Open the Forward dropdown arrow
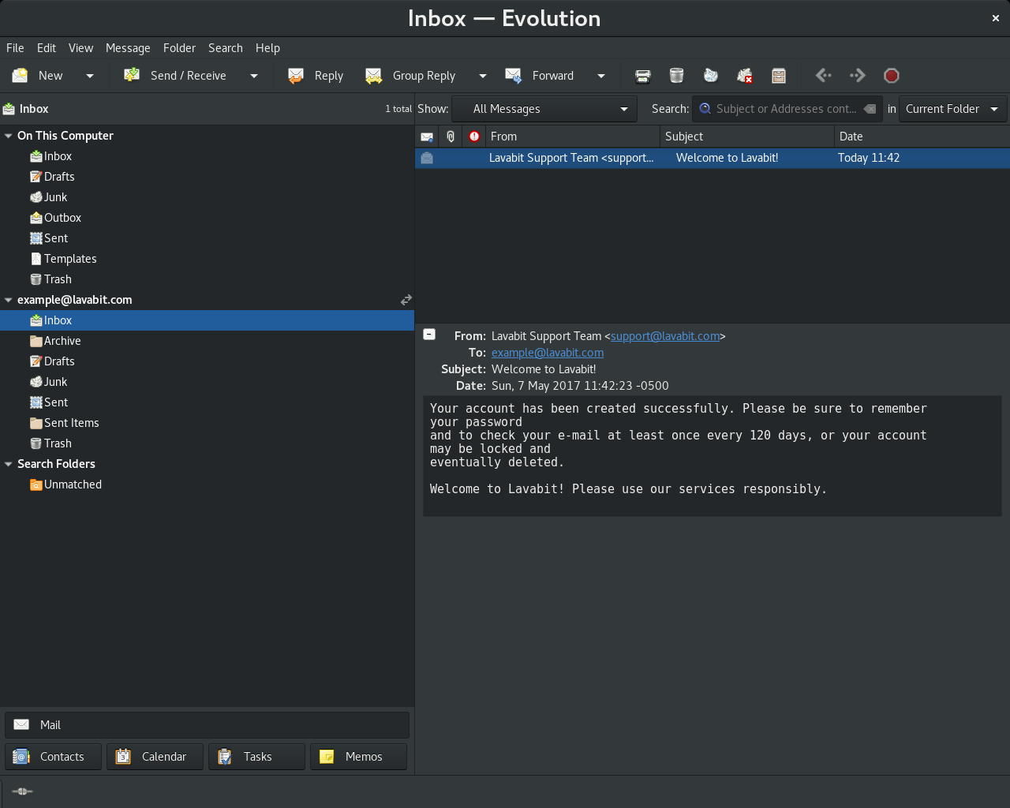 point(601,76)
